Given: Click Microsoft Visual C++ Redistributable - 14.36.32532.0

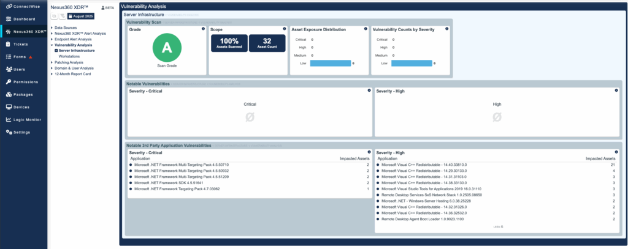Looking at the screenshot, I should click(424, 213).
